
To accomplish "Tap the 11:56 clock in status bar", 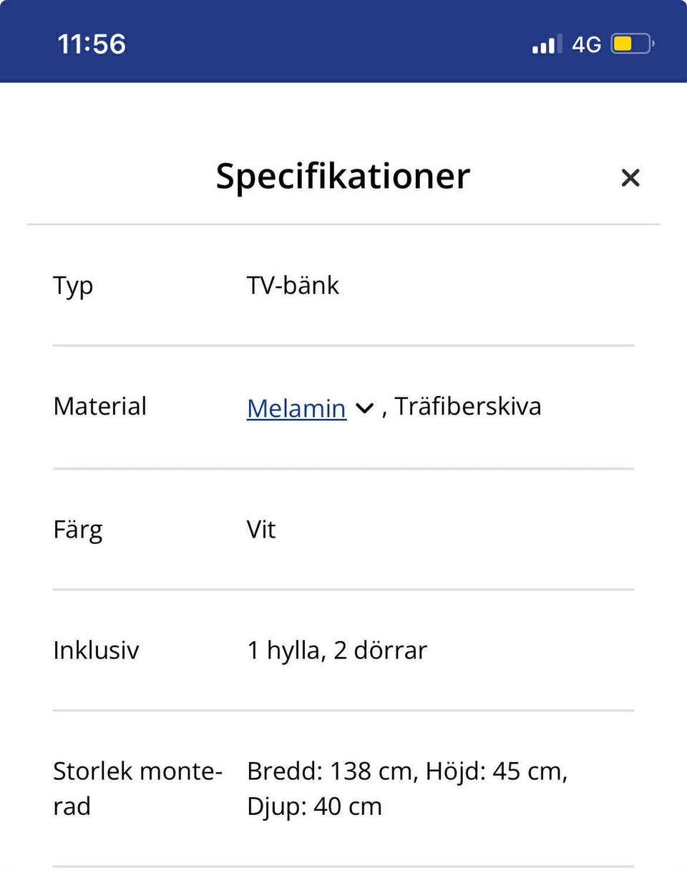I will 92,44.
